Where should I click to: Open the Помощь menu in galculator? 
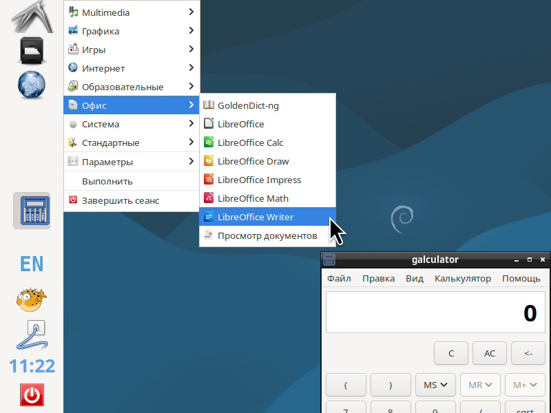point(521,279)
